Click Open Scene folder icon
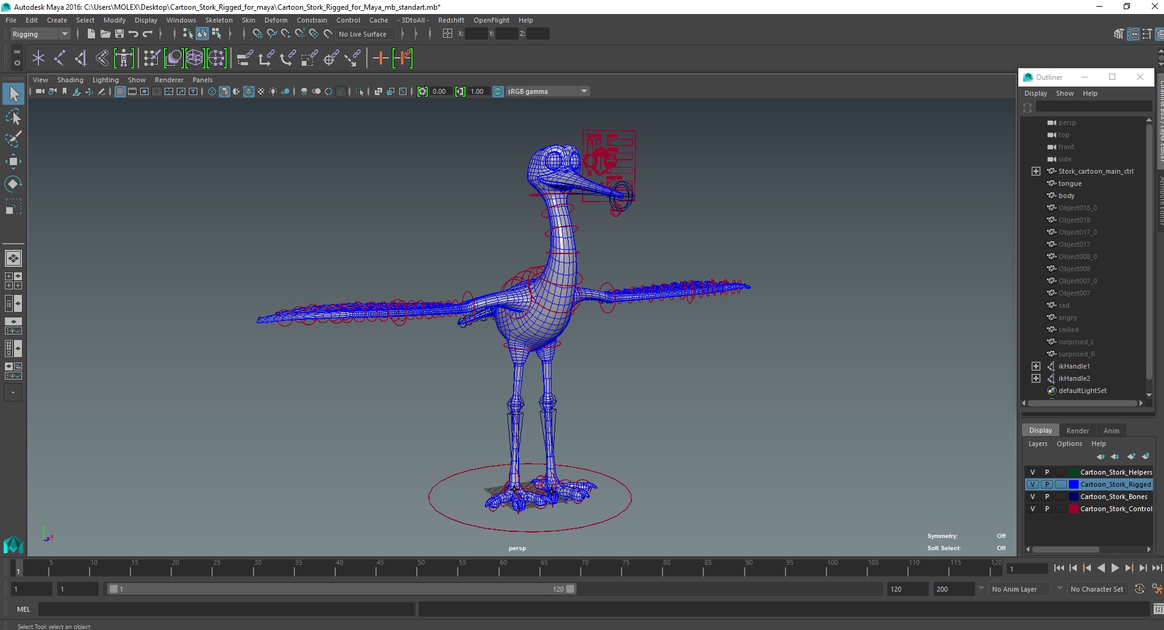1164x630 pixels. (x=105, y=34)
